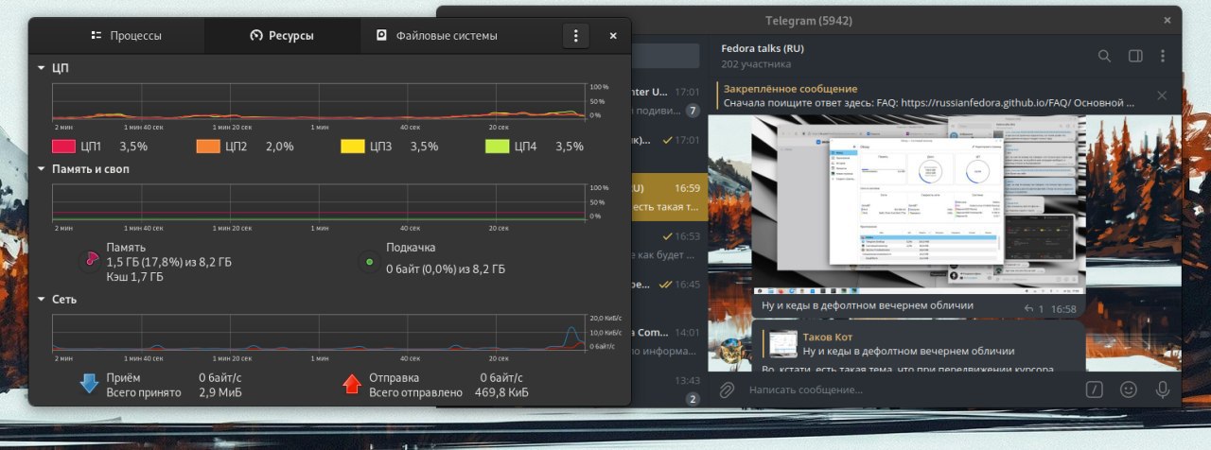This screenshot has height=450, width=1211.
Task: Open the Файловые системы tab
Action: (438, 36)
